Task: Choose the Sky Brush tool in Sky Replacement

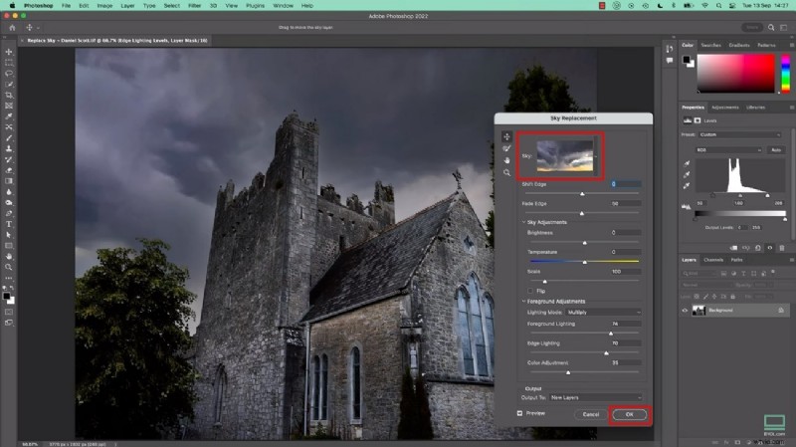Action: (x=506, y=148)
